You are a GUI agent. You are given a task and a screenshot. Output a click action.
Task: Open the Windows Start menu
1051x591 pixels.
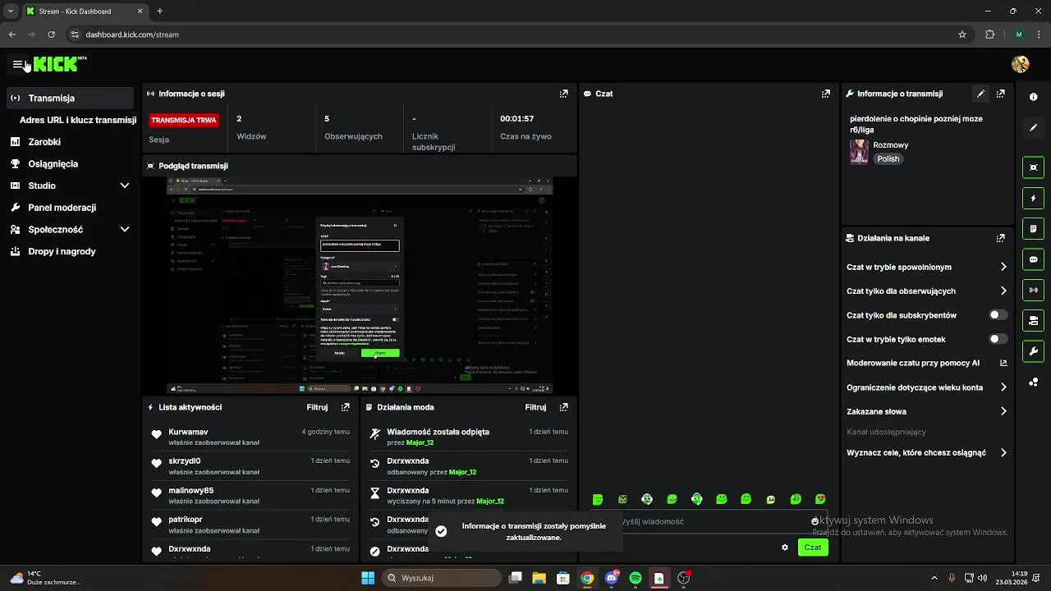pyautogui.click(x=368, y=578)
